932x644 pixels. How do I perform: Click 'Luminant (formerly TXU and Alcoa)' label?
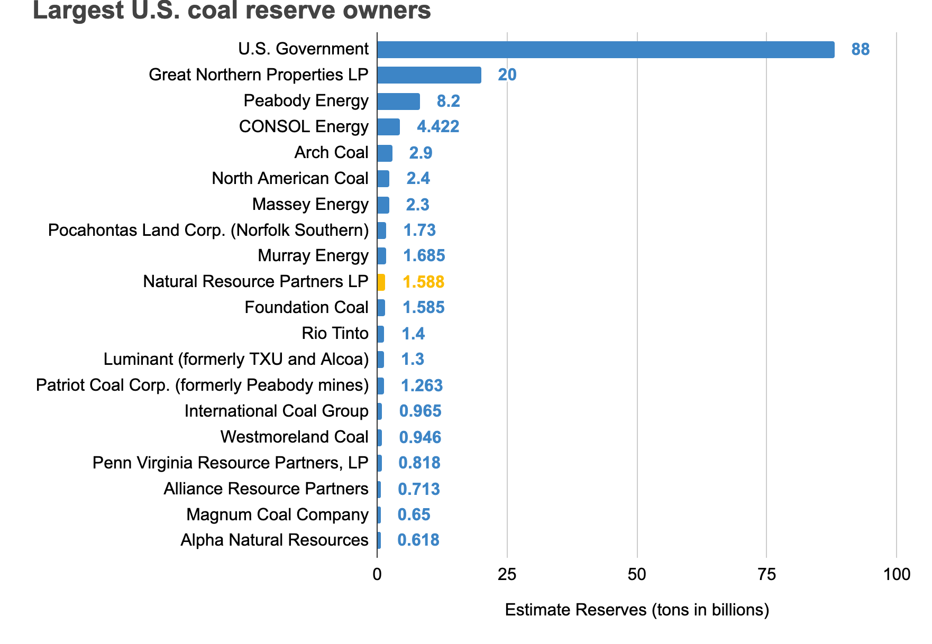236,360
